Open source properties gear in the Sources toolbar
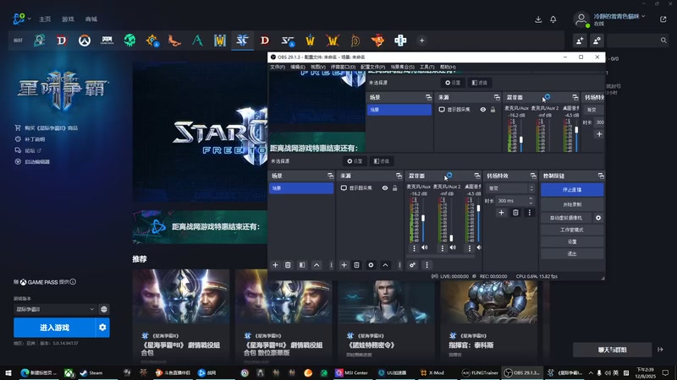 (x=371, y=265)
